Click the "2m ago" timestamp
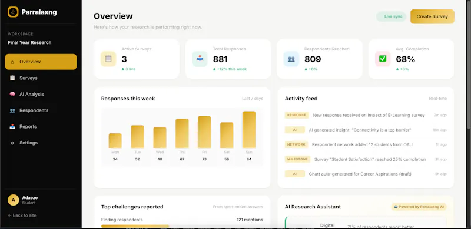Viewport: 471px width, 229px height. point(440,116)
